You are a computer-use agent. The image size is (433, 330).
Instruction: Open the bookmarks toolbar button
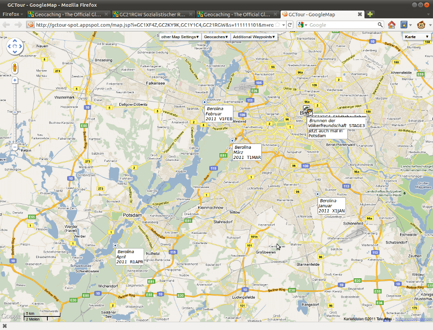pyautogui.click(x=404, y=25)
